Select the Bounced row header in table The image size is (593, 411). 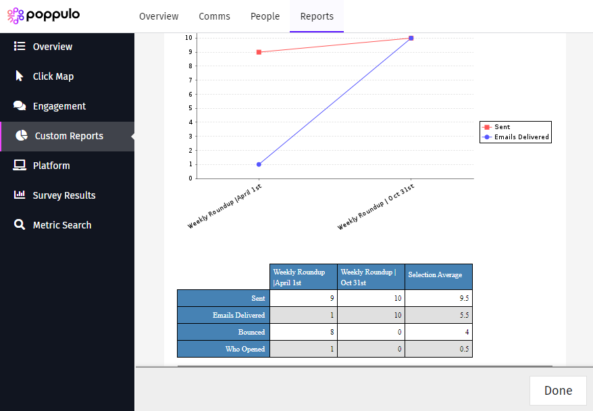(224, 333)
